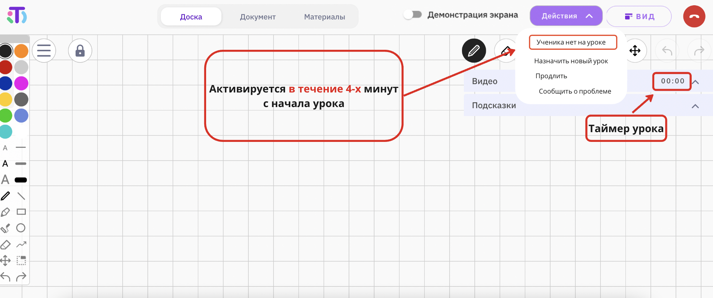The height and width of the screenshot is (298, 713).
Task: Switch to the Документ tab
Action: 258,17
